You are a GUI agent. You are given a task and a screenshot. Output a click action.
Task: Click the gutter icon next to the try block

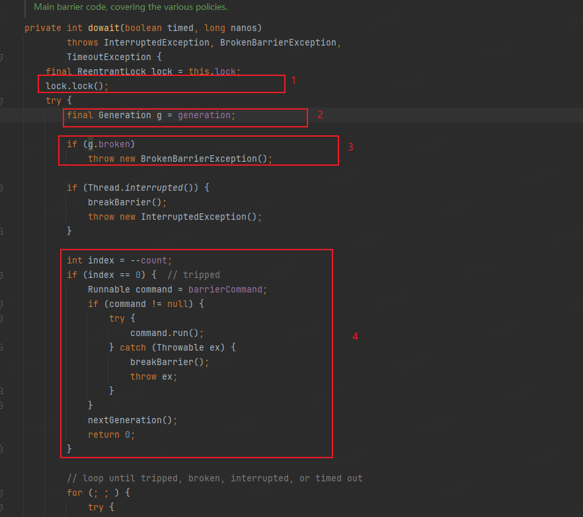tap(3, 100)
